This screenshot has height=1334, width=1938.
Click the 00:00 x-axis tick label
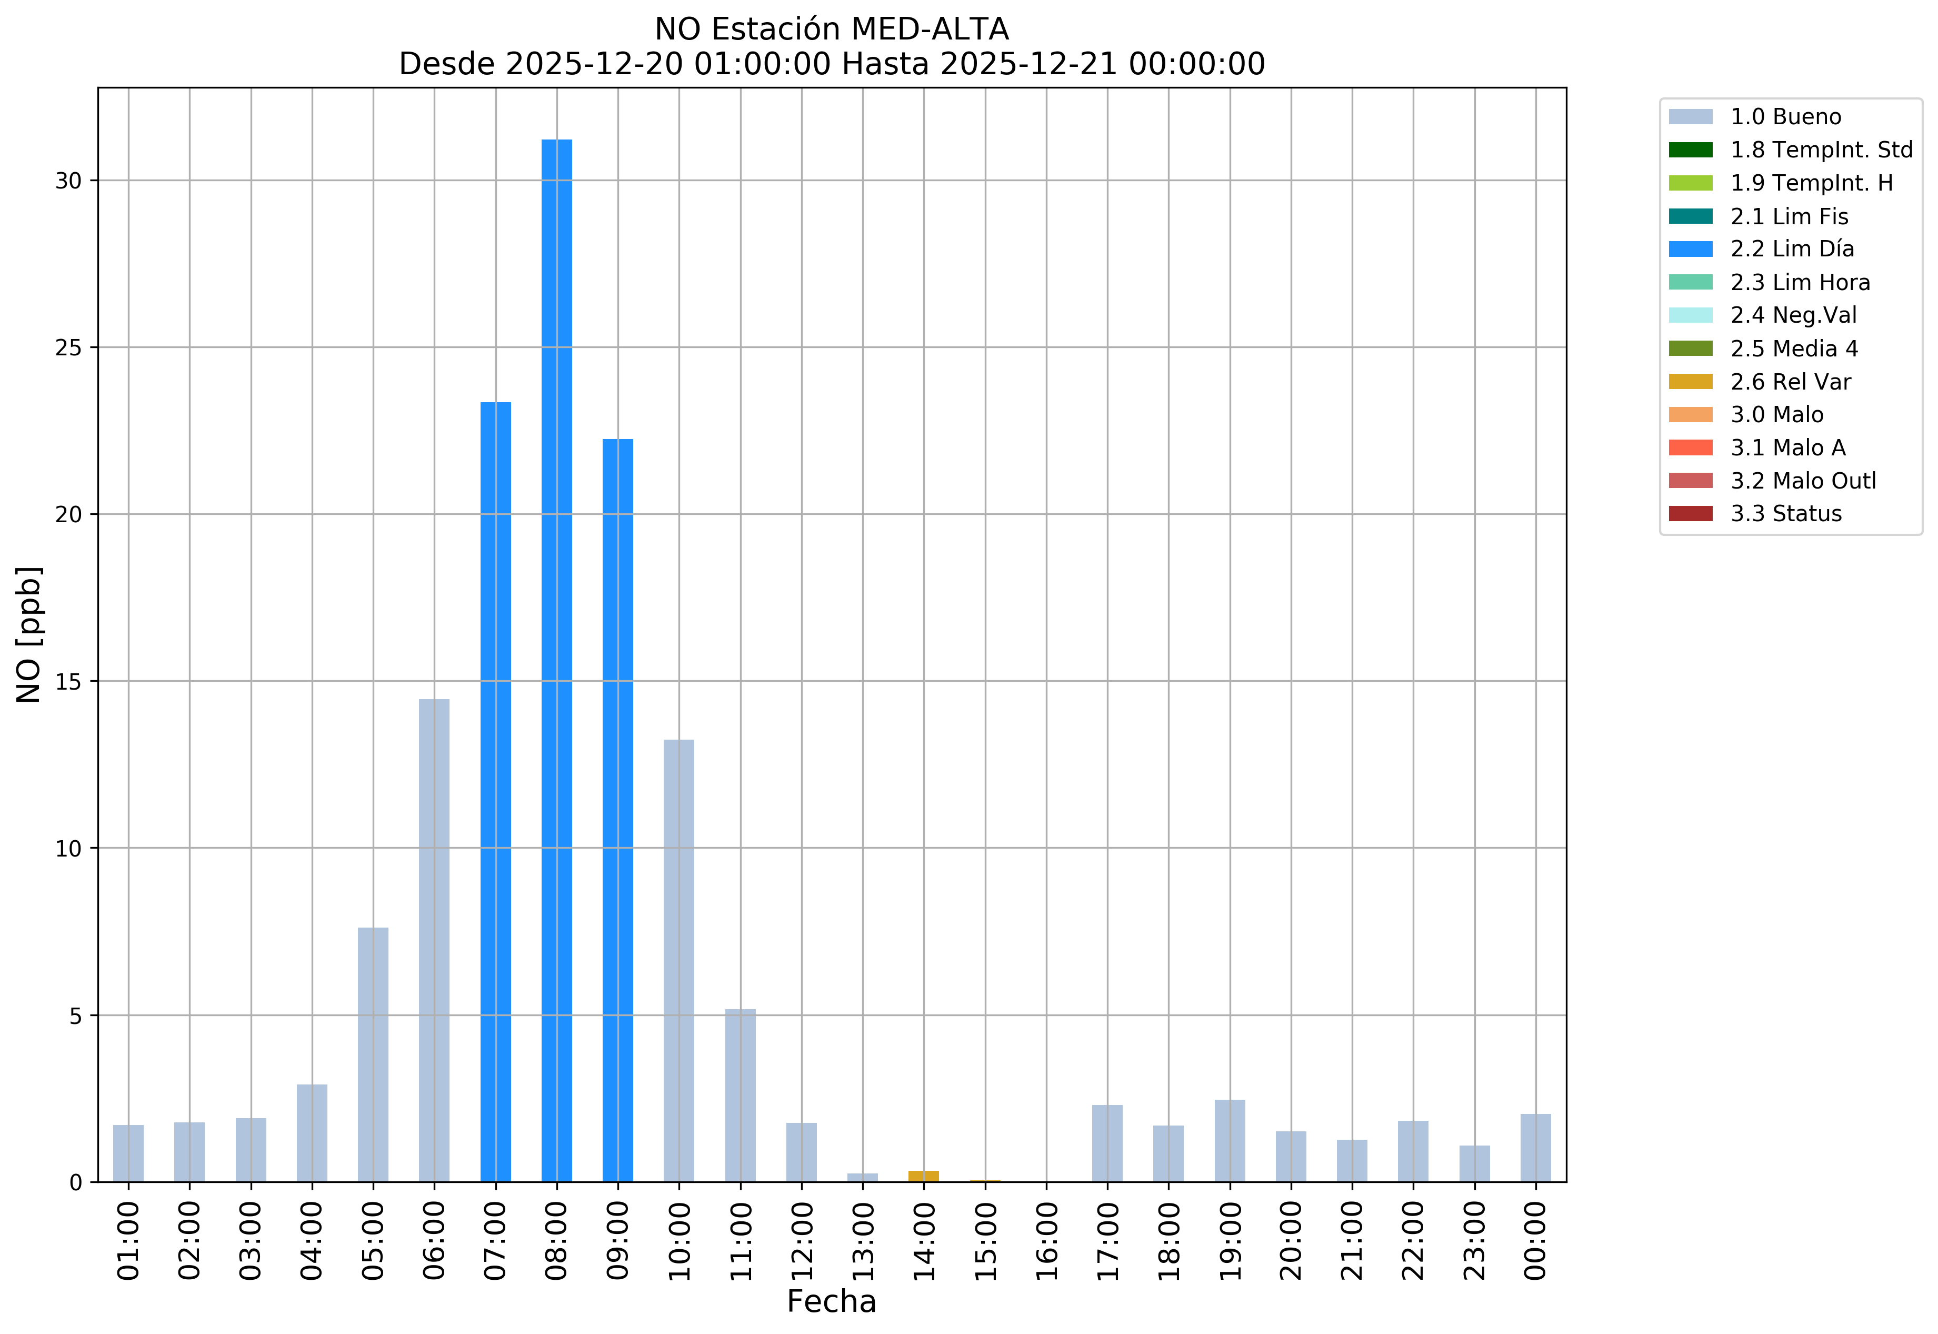(x=1535, y=1241)
